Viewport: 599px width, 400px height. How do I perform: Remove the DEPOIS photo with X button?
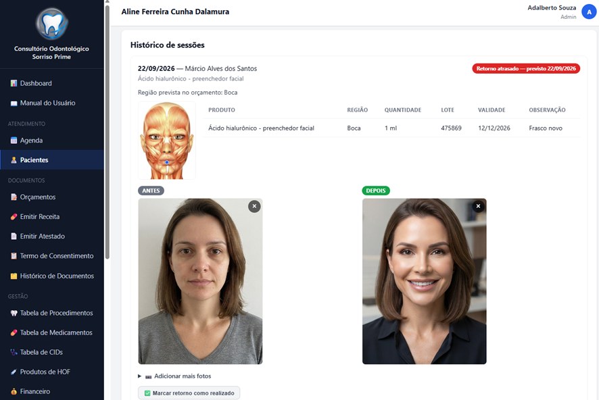[478, 206]
